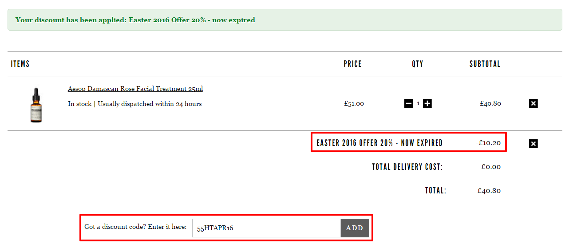Screen dimensions: 569x244
Task: Click the 'Usually dispatched within 24 hours' text
Action: (x=150, y=104)
